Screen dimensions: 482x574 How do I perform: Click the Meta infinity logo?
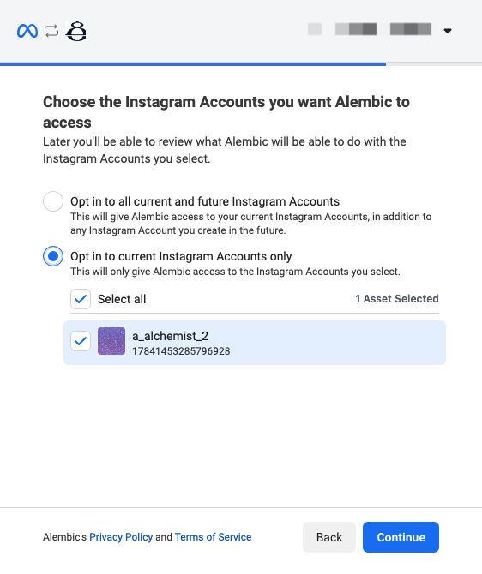[x=27, y=31]
